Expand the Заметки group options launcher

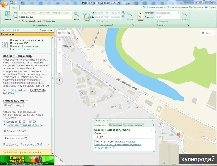click(x=188, y=25)
